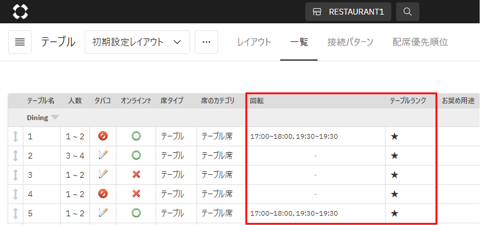Click the 3 ~ 4 capacity cell
This screenshot has width=482, height=225.
pyautogui.click(x=75, y=156)
